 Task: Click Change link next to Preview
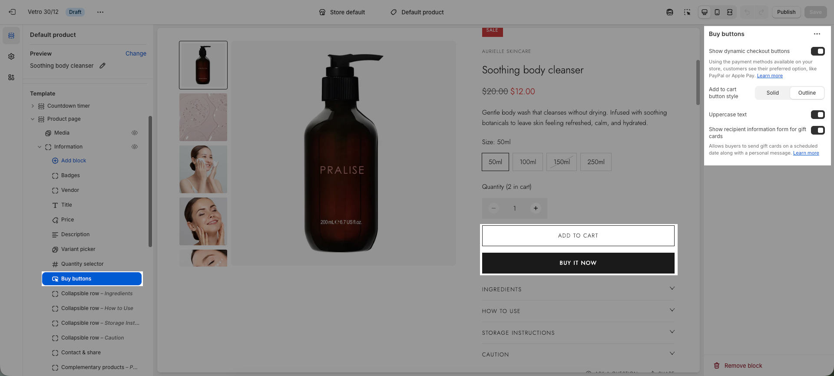click(136, 53)
